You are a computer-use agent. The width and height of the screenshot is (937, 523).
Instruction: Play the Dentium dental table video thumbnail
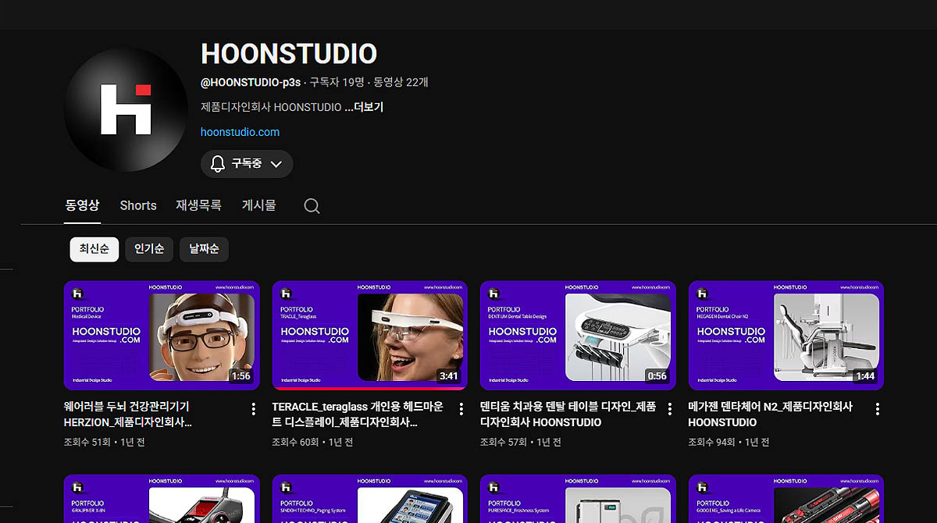[x=578, y=336]
